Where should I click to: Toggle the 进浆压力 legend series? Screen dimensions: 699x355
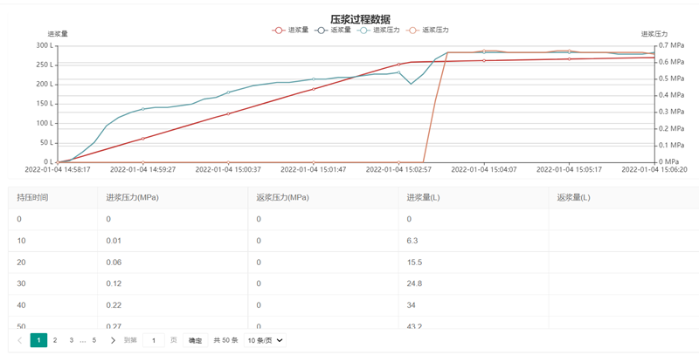[x=378, y=31]
